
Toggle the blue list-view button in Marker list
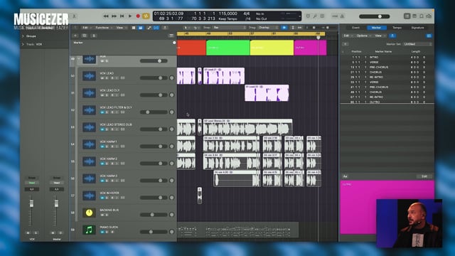click(x=429, y=36)
